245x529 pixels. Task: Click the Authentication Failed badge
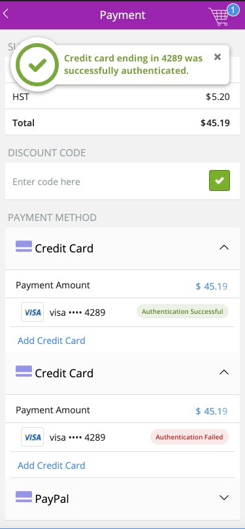[x=189, y=437]
